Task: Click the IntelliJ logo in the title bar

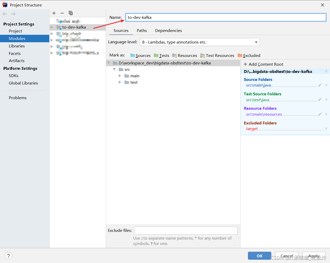Action: point(5,5)
